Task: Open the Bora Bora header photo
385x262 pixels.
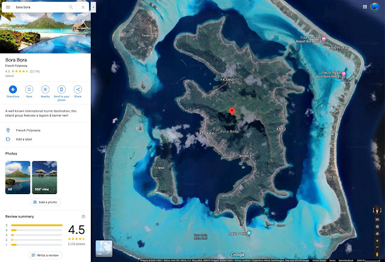Action: 46,33
